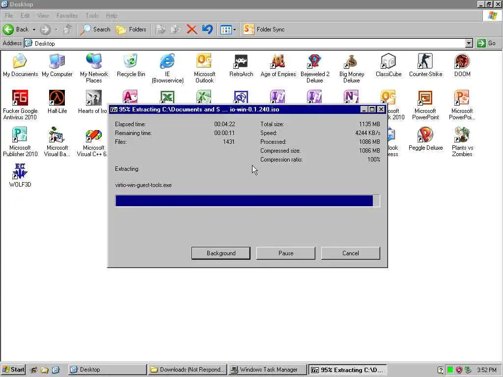The width and height of the screenshot is (503, 377).
Task: Switch to Windows Task Manager taskbar button
Action: 268,370
